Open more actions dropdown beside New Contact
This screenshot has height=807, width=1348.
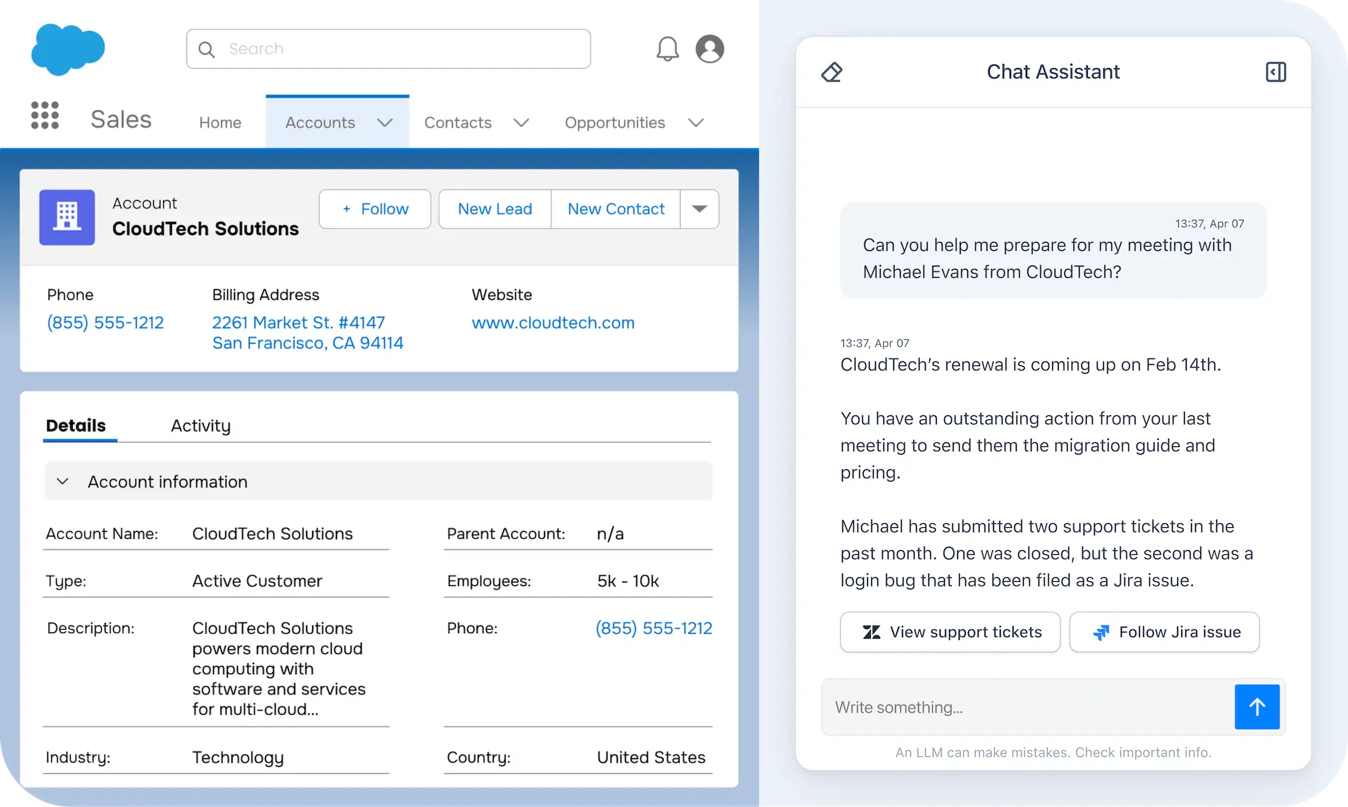700,209
